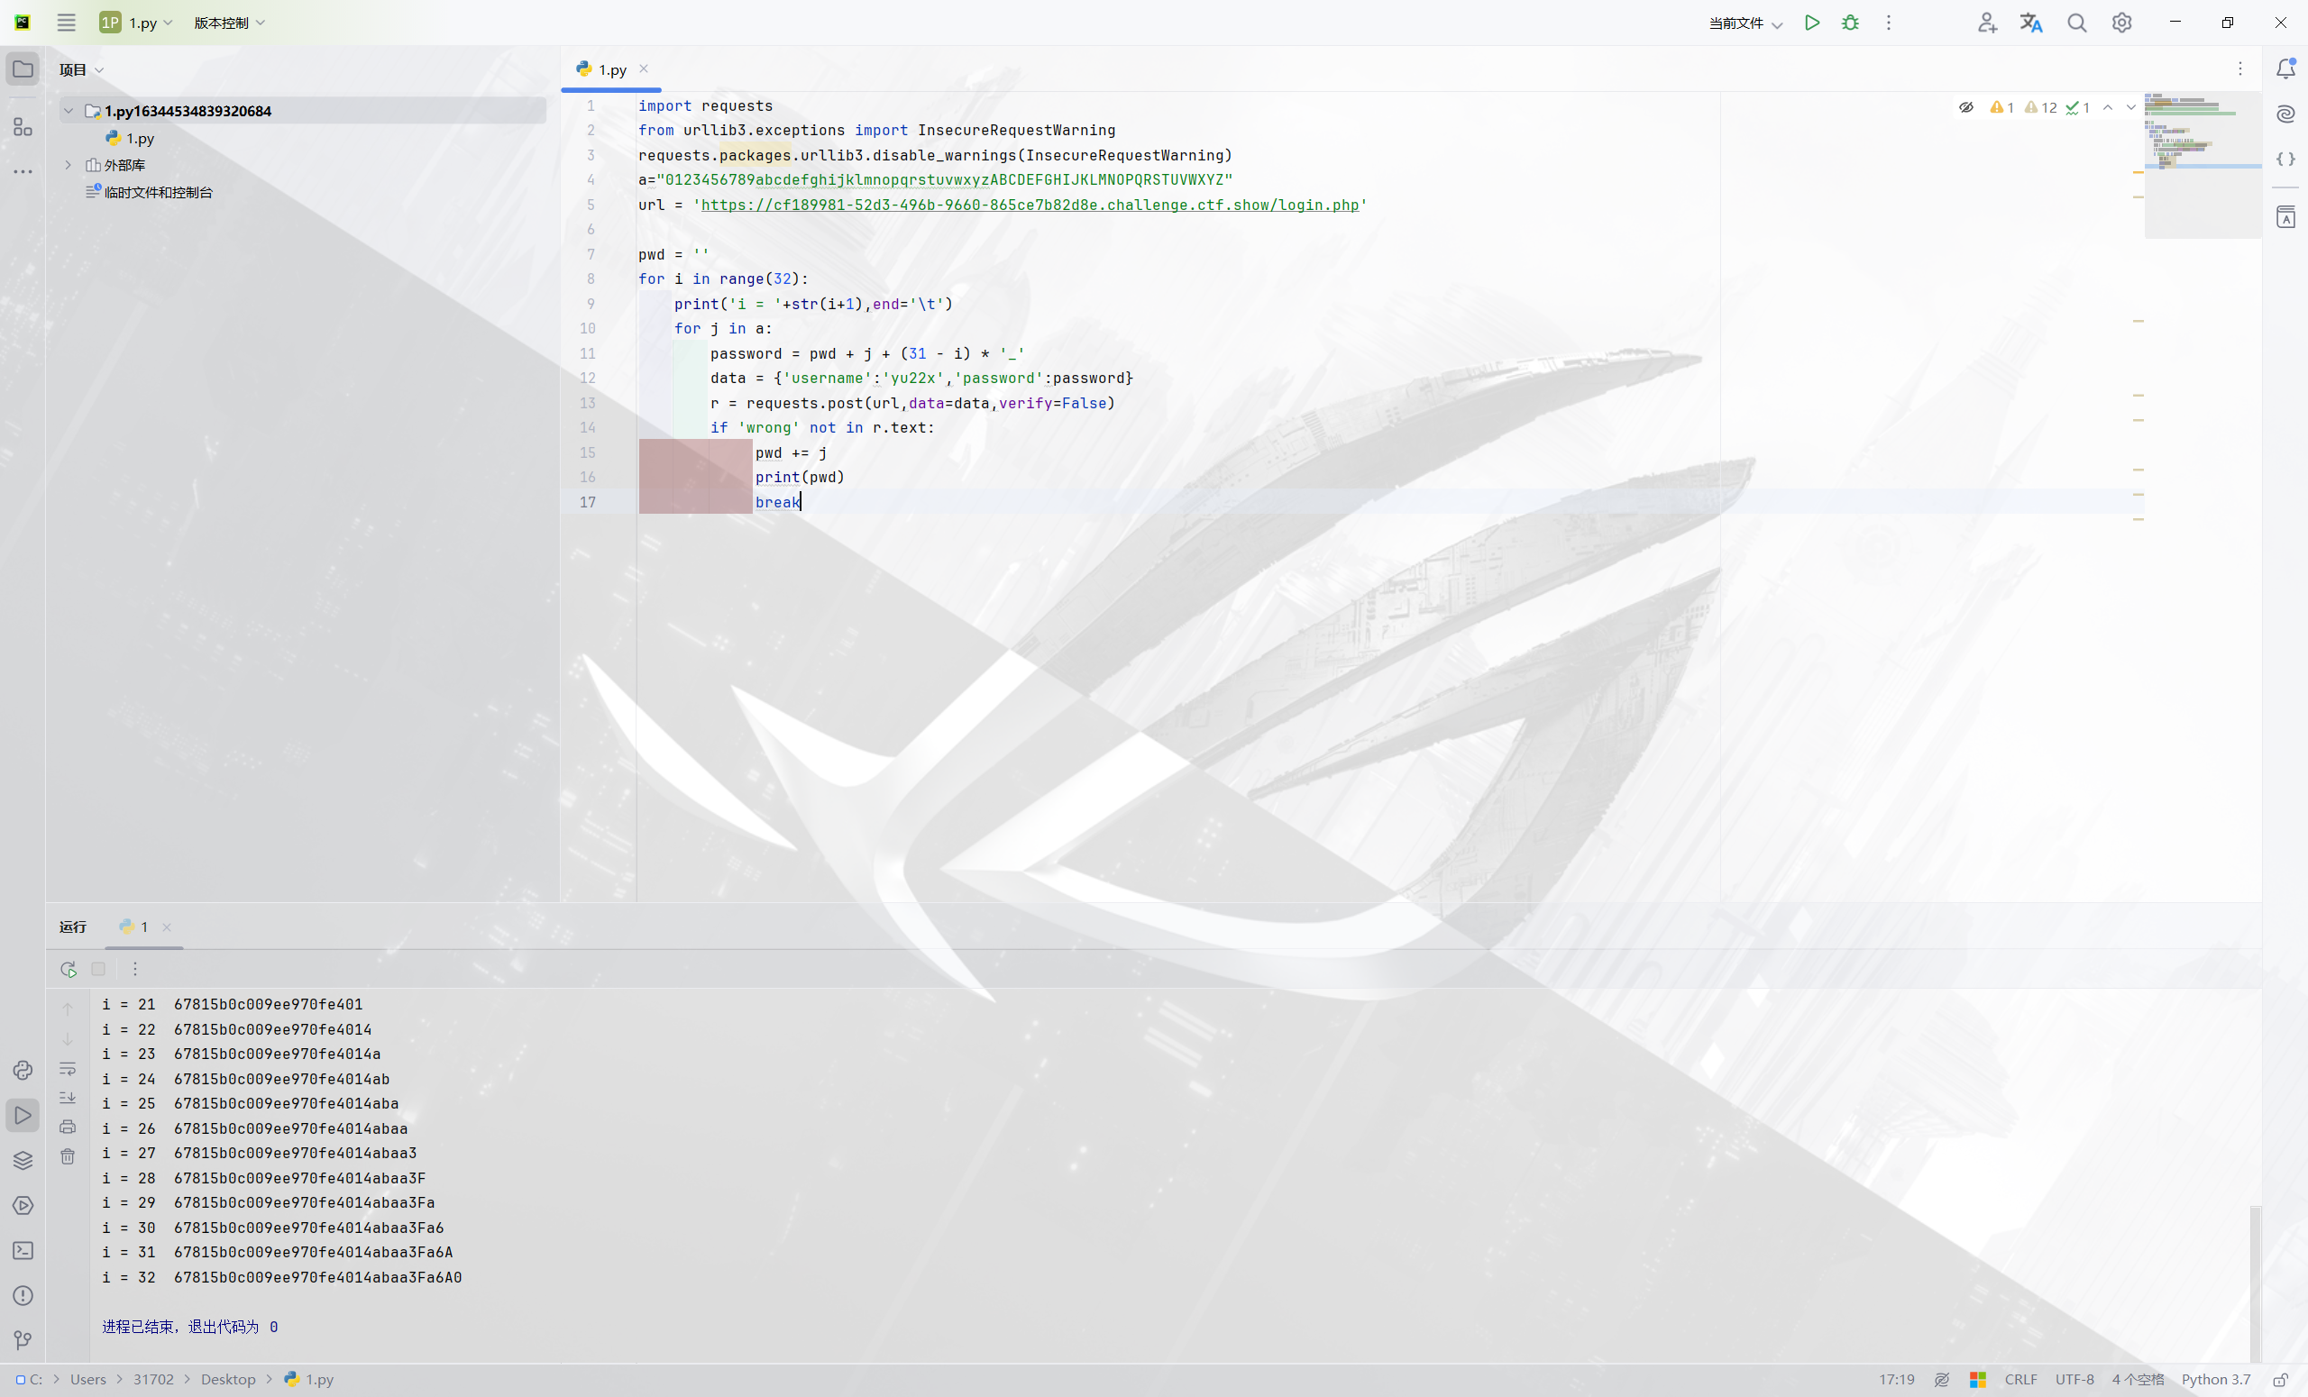
Task: Open IDE settings gear icon
Action: (x=2121, y=23)
